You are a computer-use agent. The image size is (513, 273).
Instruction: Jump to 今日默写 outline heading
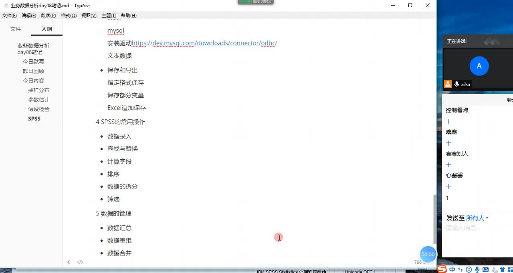pos(33,62)
